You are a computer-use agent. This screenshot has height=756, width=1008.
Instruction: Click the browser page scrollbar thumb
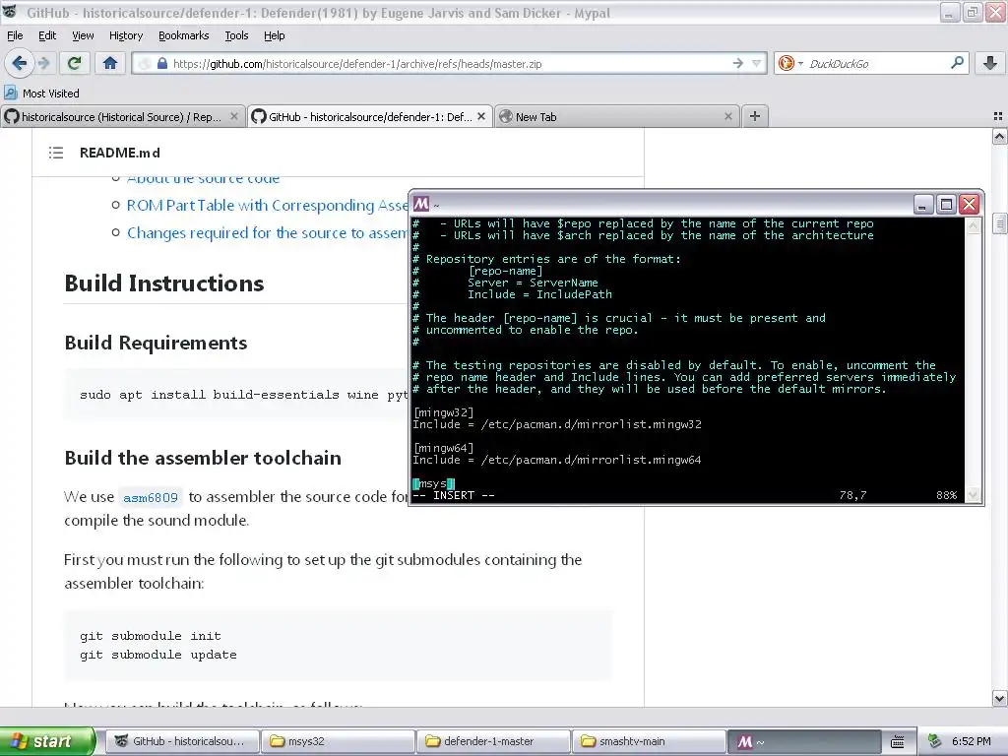coord(999,223)
